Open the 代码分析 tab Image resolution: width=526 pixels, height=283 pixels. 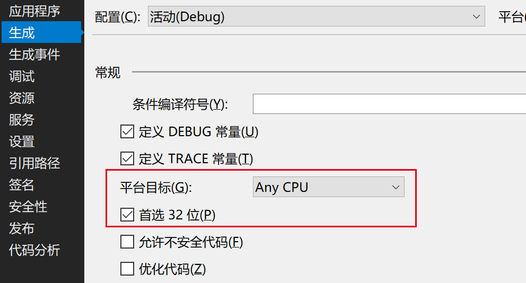[x=34, y=250]
